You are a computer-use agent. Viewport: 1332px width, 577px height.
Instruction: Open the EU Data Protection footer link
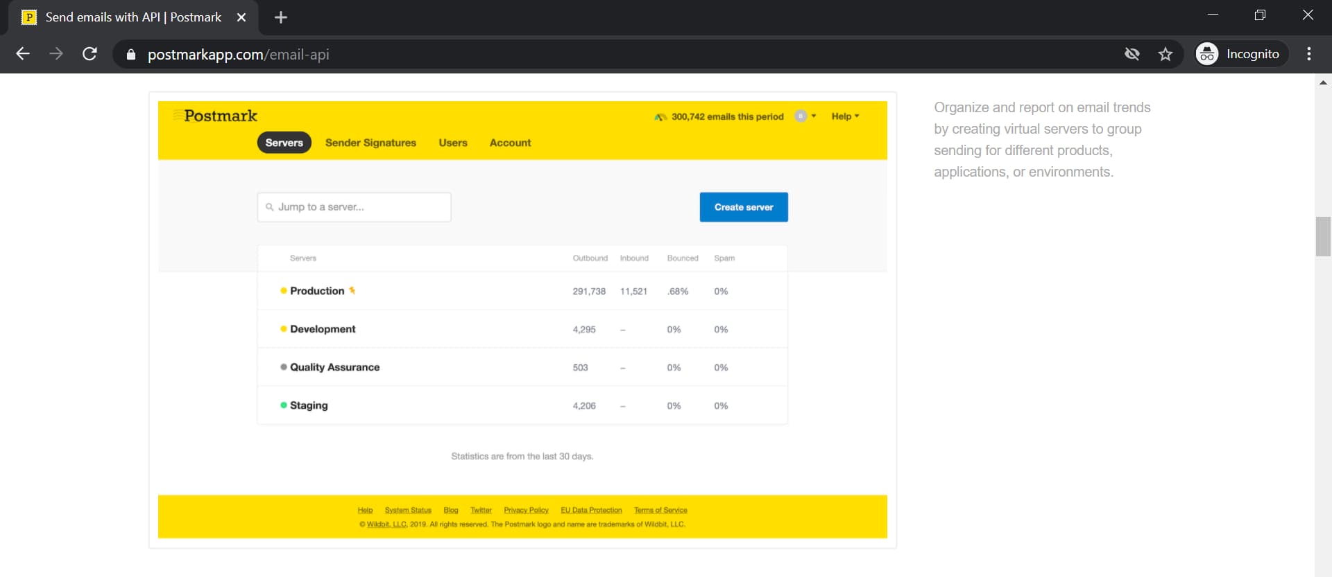pyautogui.click(x=591, y=511)
